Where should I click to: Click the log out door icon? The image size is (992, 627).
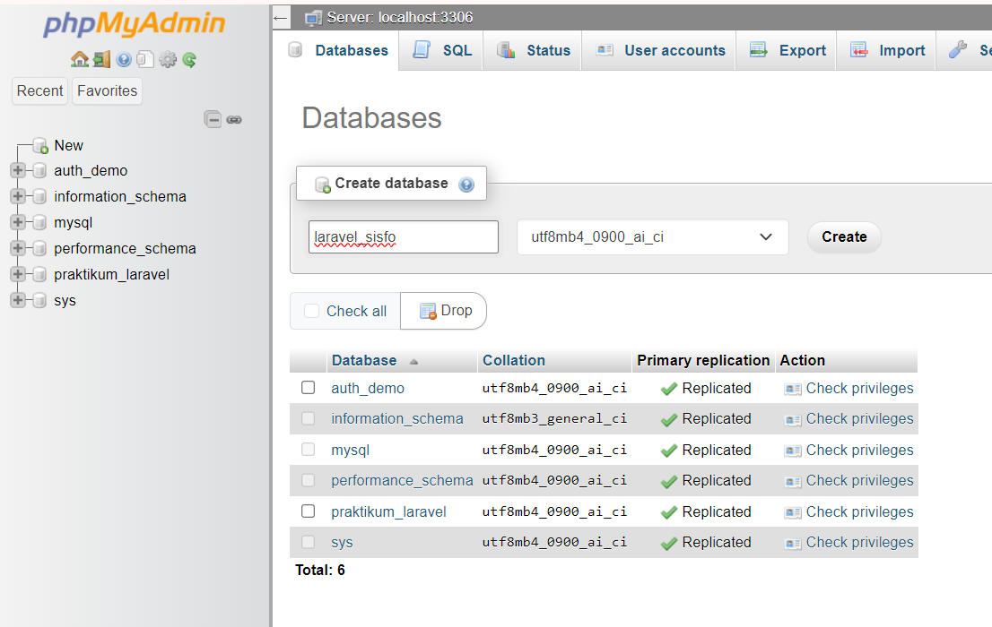coord(102,59)
